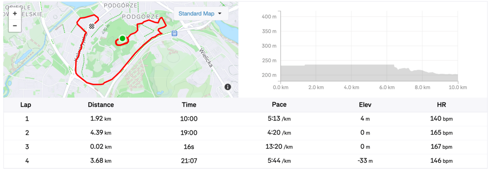The image size is (499, 194).
Task: Click the green start marker on route
Action: coord(122,39)
